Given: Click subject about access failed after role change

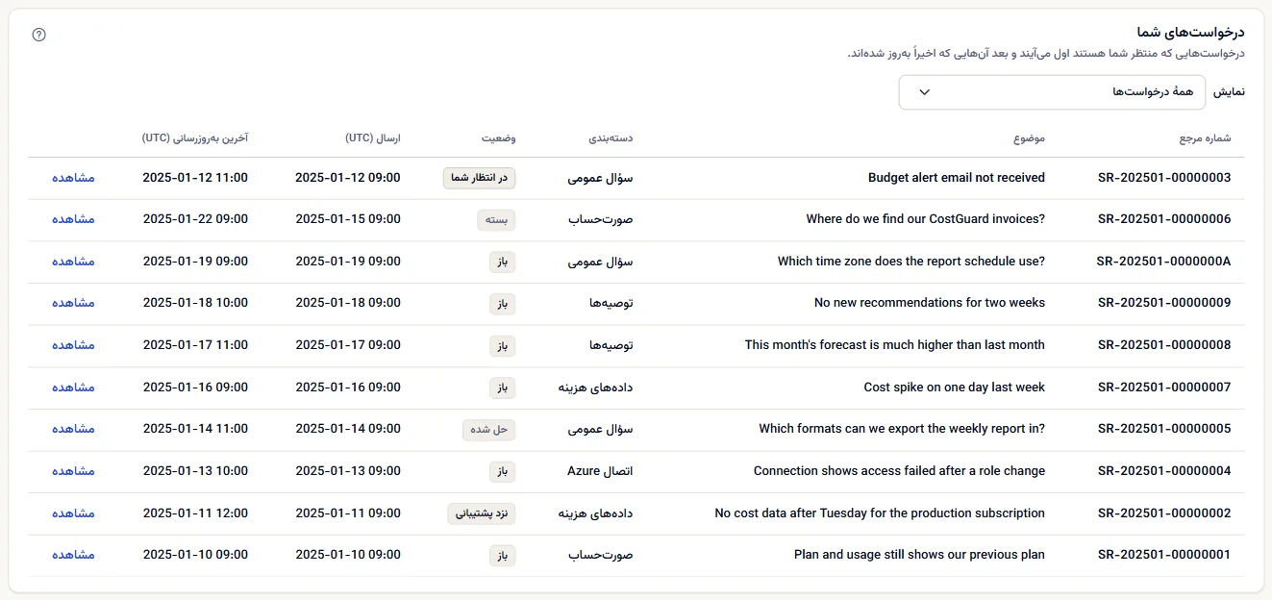Looking at the screenshot, I should point(900,471).
